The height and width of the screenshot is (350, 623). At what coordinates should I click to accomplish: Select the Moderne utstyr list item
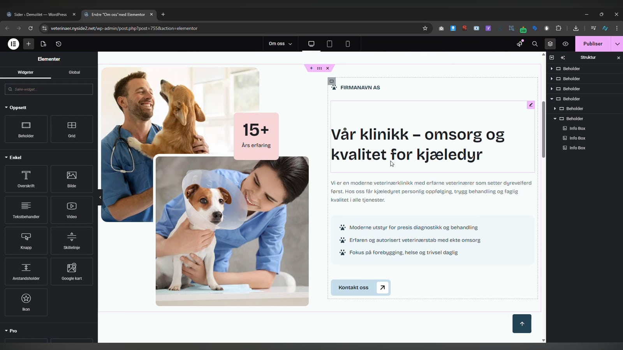point(414,227)
